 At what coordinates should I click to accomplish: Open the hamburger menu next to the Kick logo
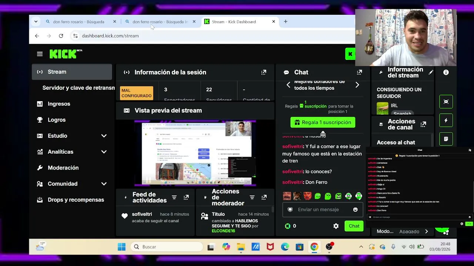pyautogui.click(x=40, y=54)
